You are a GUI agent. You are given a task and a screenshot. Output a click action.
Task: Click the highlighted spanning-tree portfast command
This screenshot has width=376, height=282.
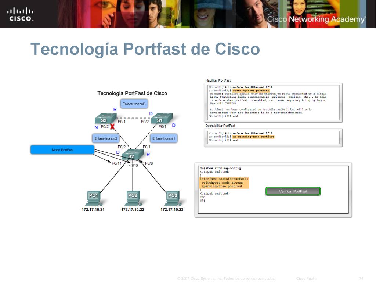(x=251, y=91)
